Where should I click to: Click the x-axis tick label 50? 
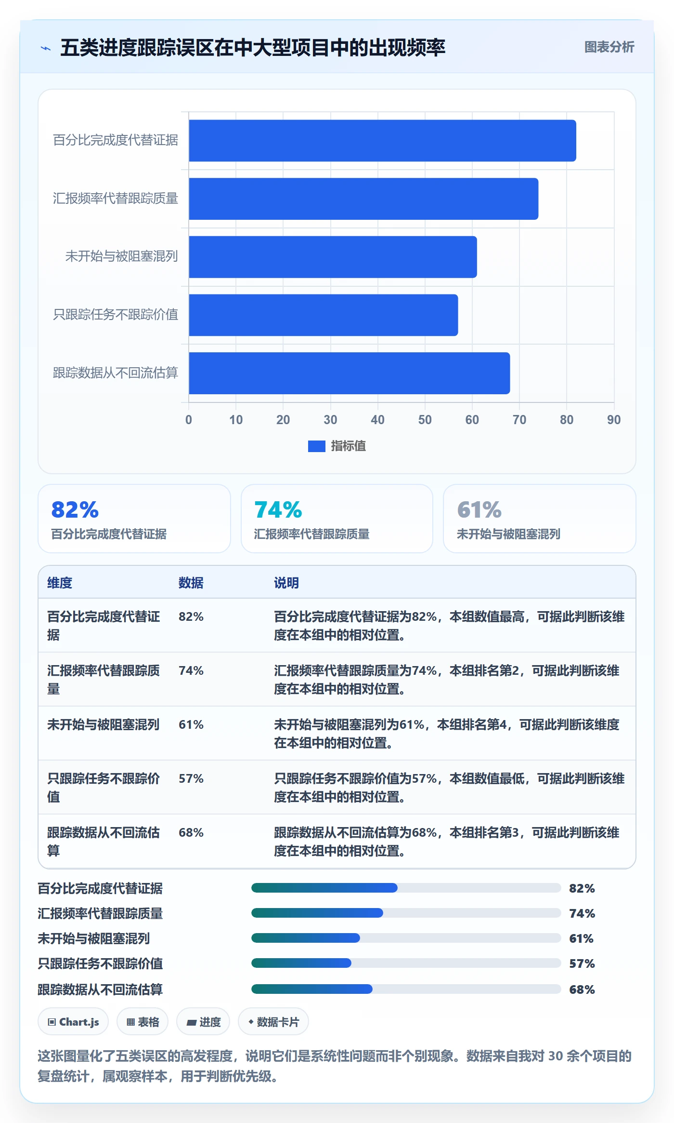[425, 420]
